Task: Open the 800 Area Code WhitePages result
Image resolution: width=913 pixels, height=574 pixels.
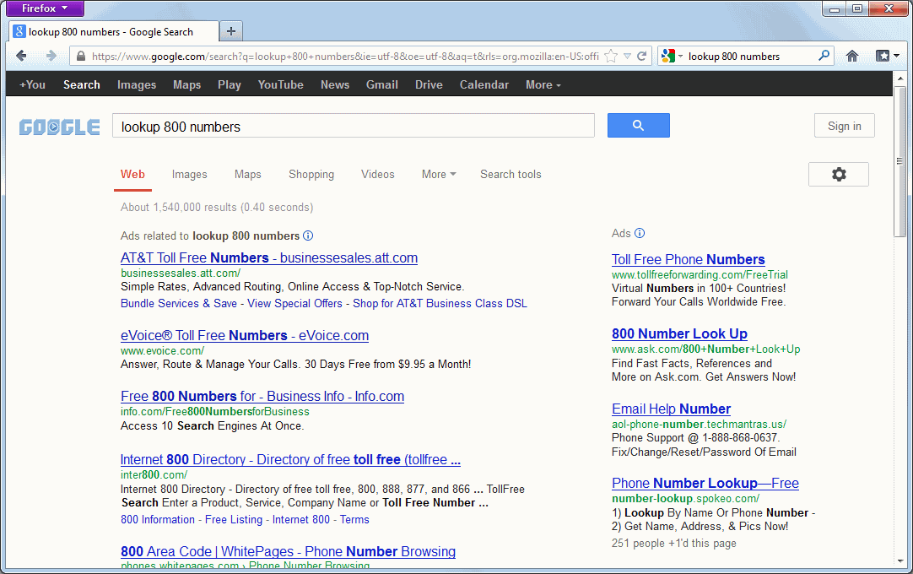Action: click(289, 551)
